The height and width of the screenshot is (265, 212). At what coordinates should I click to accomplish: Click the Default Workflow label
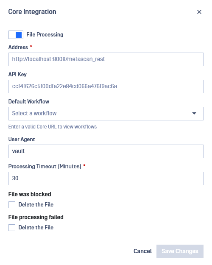pyautogui.click(x=29, y=102)
